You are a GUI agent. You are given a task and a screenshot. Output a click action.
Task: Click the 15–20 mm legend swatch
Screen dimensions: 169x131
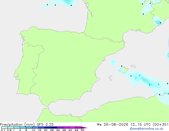pos(42,128)
